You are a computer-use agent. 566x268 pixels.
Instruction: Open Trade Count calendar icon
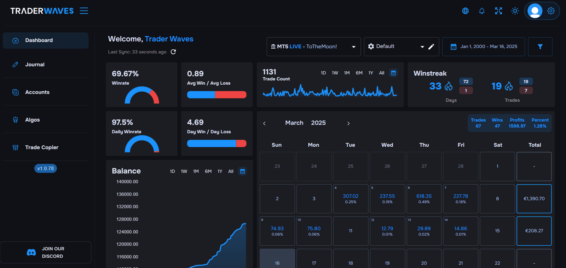[x=393, y=73]
